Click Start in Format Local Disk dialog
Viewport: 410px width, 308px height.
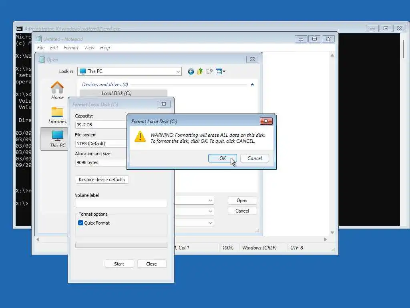coord(119,264)
